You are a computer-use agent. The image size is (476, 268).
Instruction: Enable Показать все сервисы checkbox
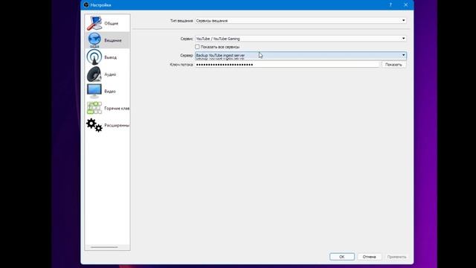tap(197, 47)
